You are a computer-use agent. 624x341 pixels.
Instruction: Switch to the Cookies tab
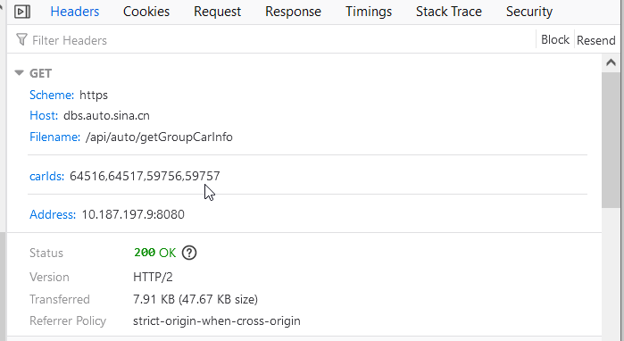point(146,12)
